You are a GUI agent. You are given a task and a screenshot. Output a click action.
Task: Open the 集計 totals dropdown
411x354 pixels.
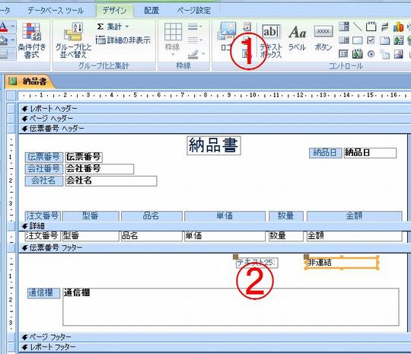(x=113, y=27)
